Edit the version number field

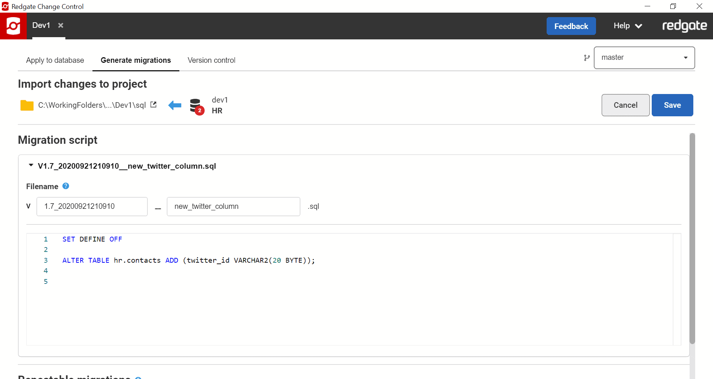92,207
